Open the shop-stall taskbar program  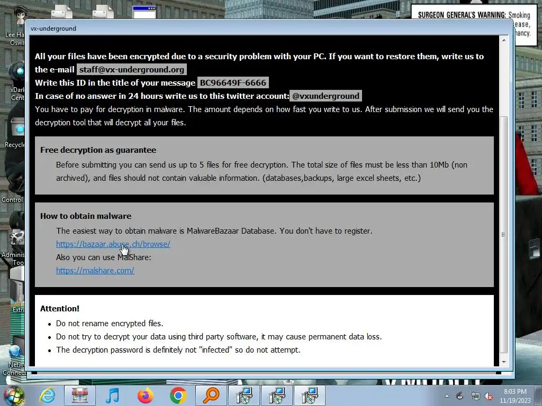click(80, 395)
